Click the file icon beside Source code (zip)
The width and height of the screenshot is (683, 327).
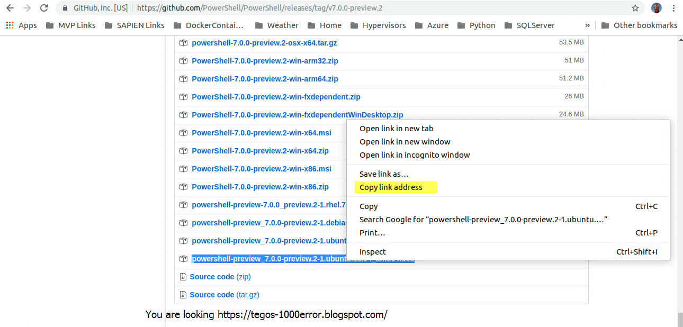[x=183, y=277]
